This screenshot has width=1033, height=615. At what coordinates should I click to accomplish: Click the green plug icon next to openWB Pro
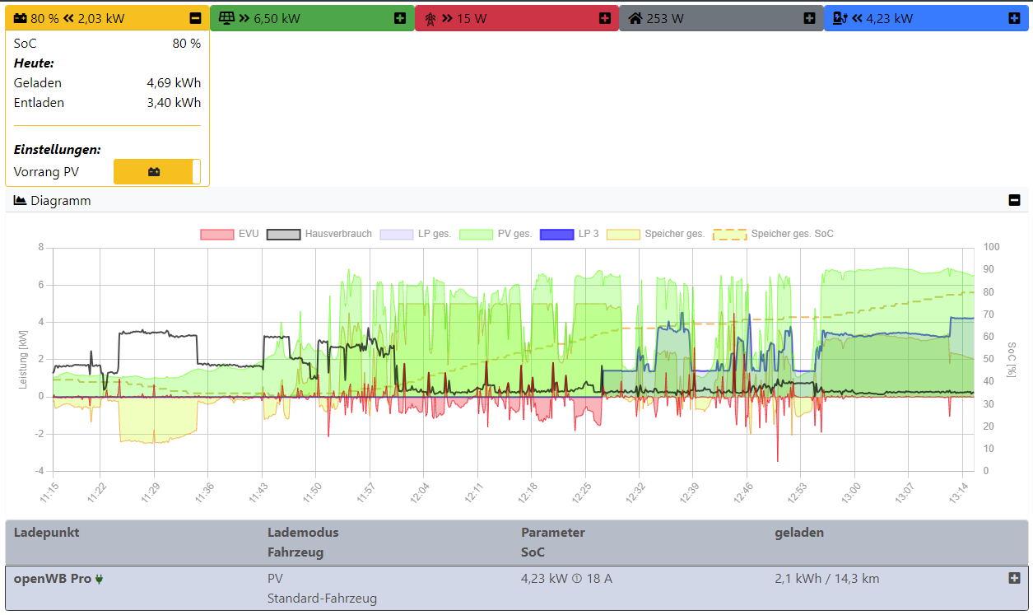pyautogui.click(x=100, y=579)
